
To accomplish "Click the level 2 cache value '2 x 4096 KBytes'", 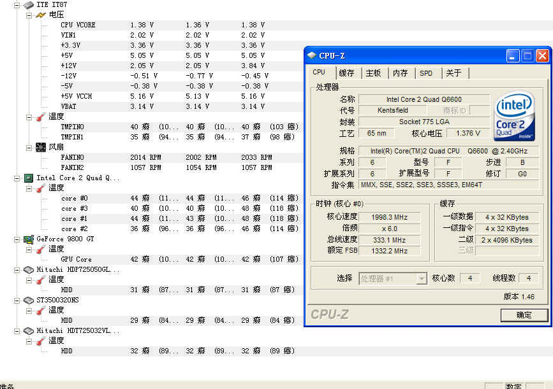I will pos(507,240).
